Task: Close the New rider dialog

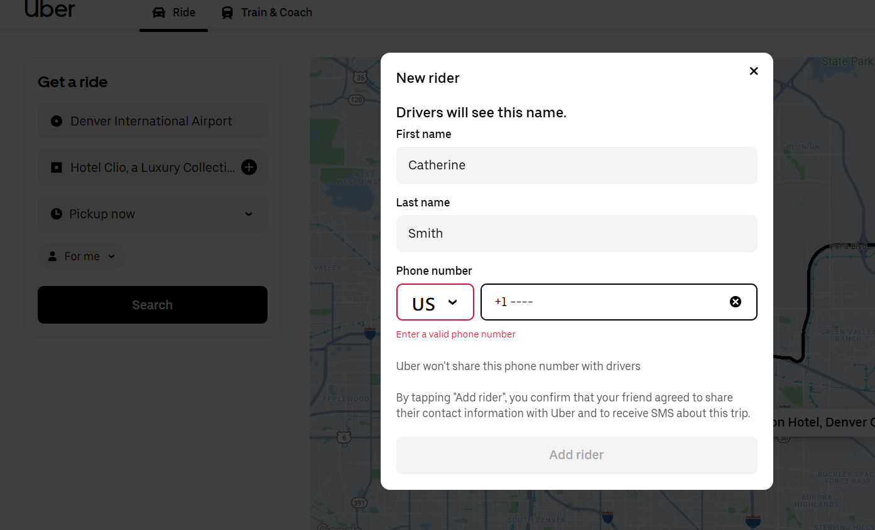Action: (x=754, y=71)
